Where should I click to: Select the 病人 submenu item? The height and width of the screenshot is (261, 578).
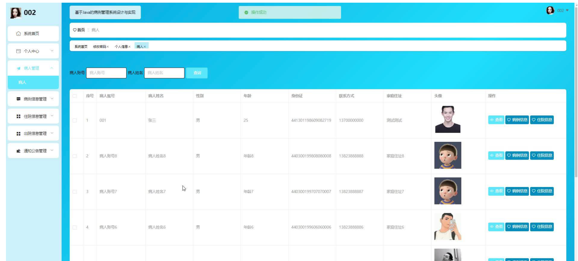tap(33, 82)
